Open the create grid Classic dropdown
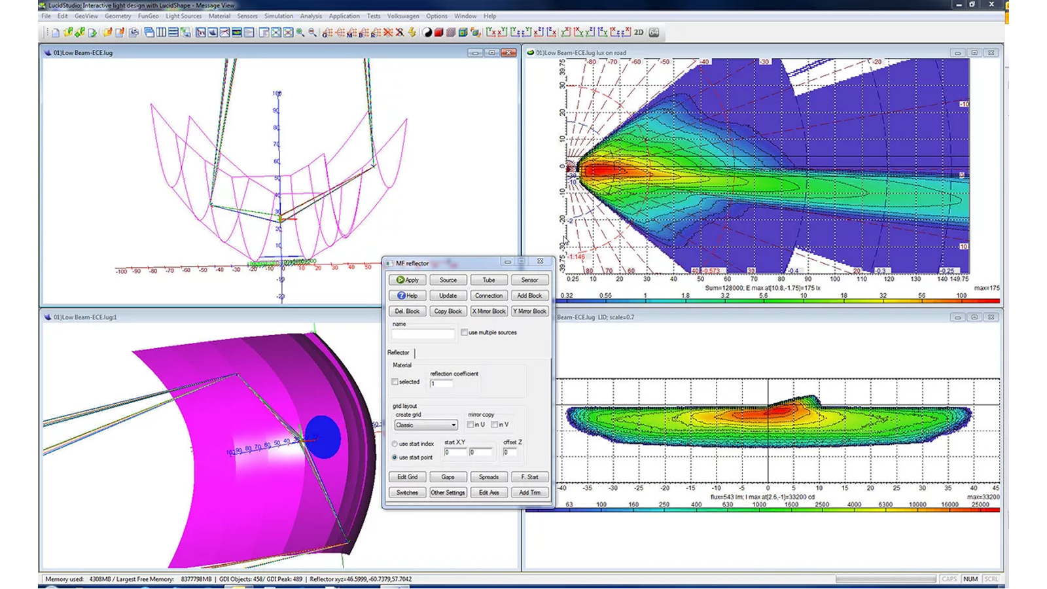1047x589 pixels. coord(425,425)
